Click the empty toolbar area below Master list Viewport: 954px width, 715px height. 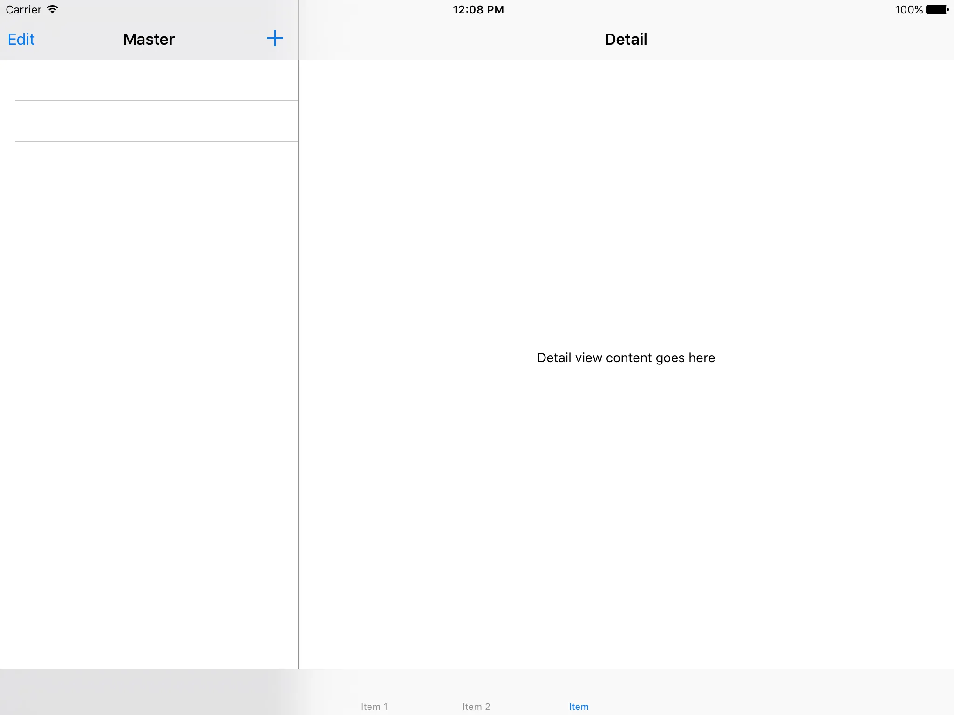(149, 692)
